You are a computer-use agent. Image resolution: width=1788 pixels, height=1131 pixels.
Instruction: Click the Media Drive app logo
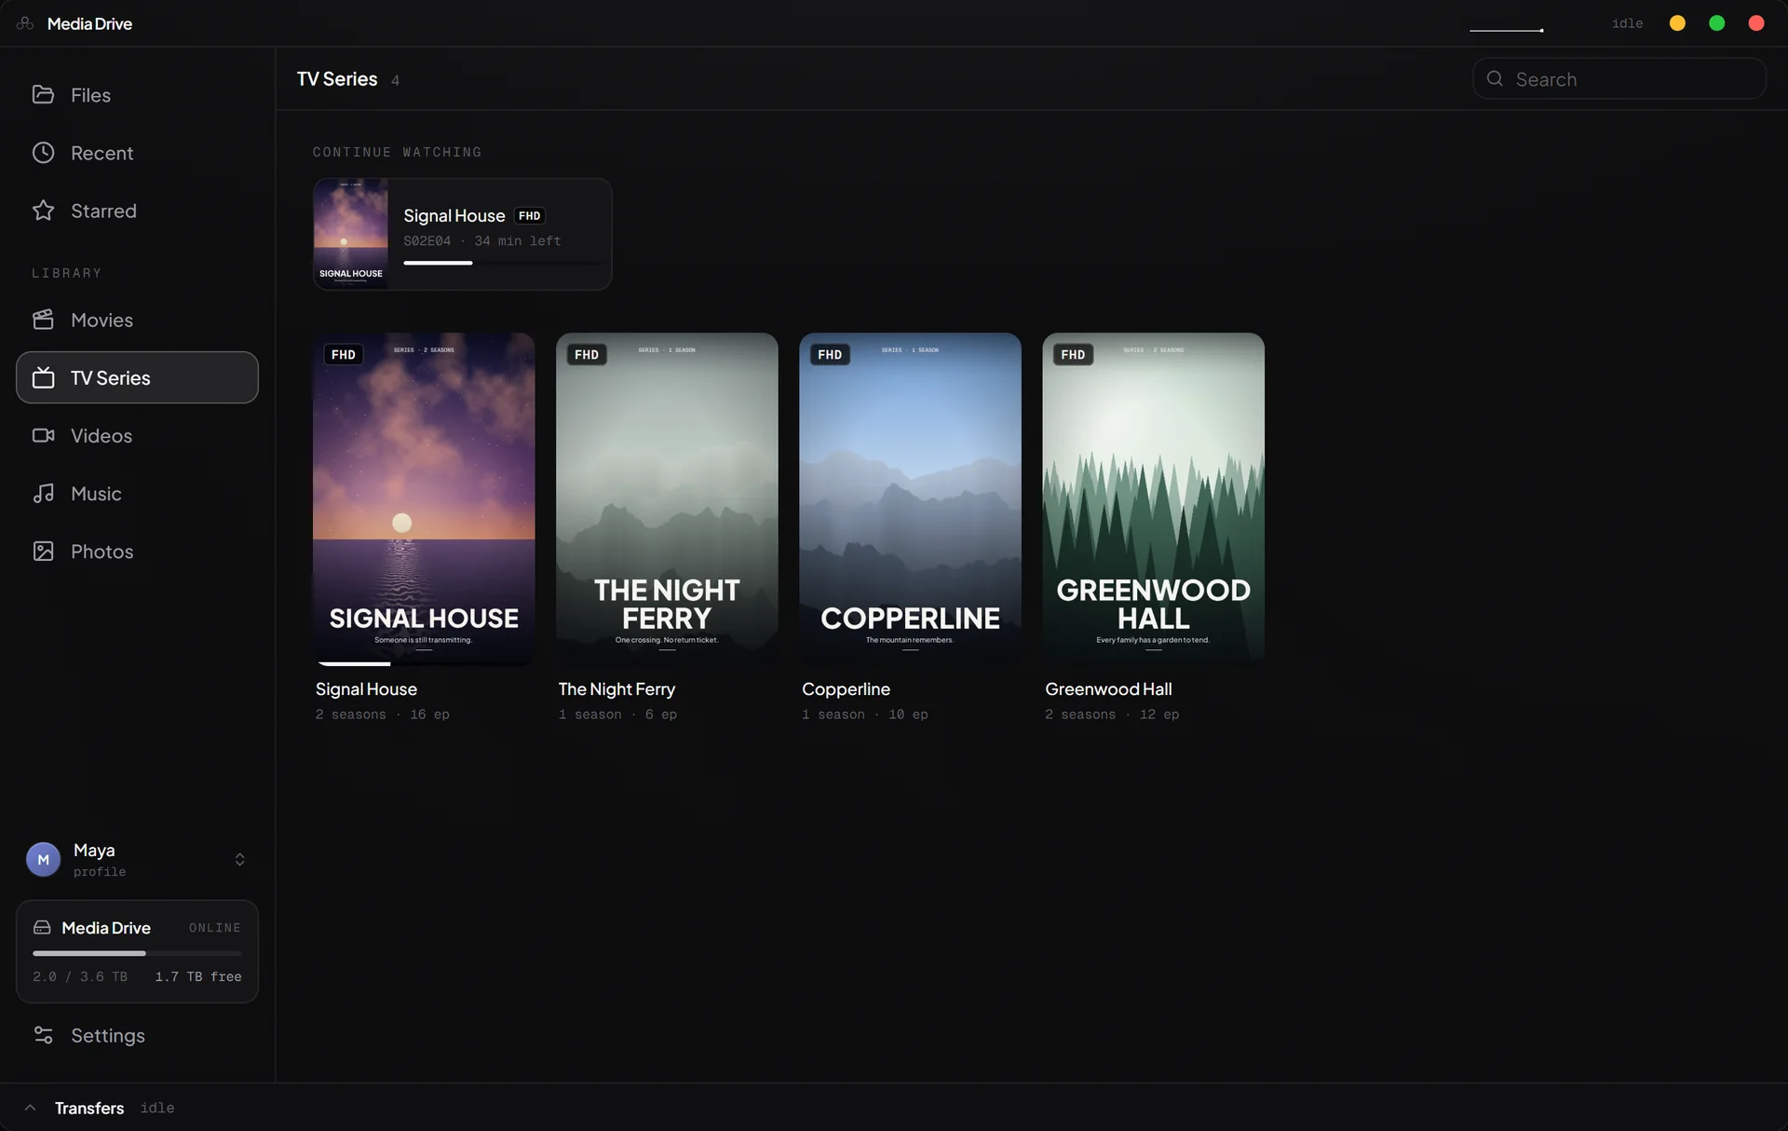coord(25,23)
